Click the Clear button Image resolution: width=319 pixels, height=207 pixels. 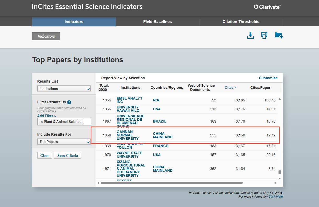click(45, 156)
